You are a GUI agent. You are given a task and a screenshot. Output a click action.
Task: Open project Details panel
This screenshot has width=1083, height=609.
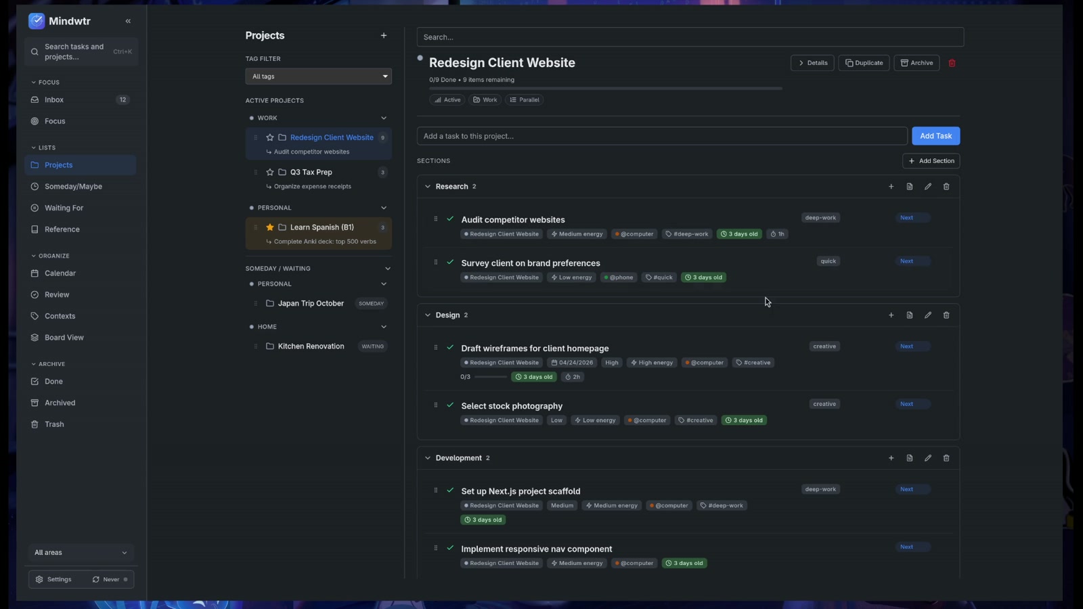tap(812, 63)
